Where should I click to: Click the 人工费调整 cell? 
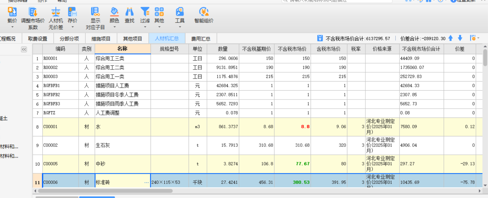(123, 113)
